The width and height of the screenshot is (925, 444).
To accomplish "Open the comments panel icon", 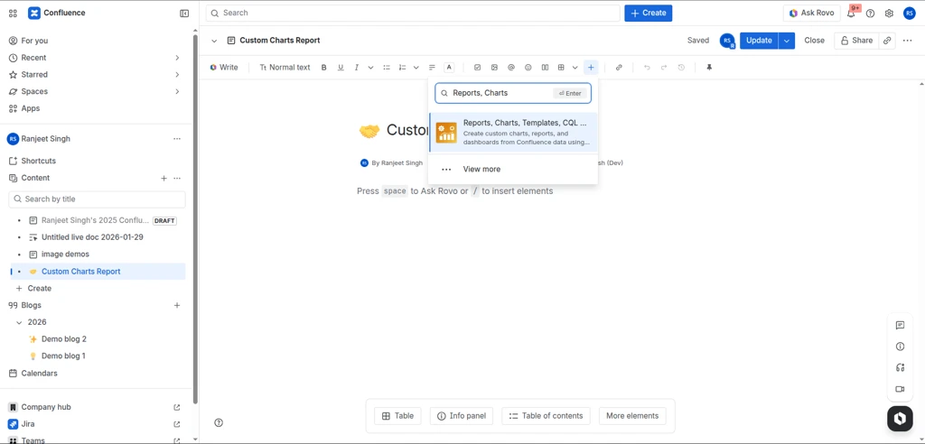I will (900, 326).
